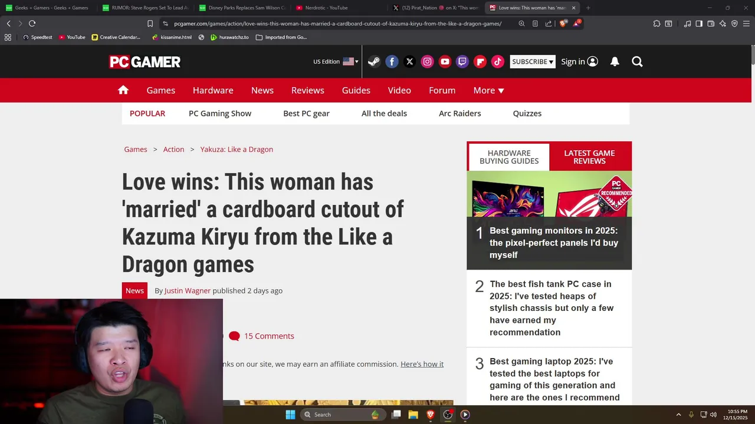755x424 pixels.
Task: Switch to the Steve Rogers rumor tab
Action: point(145,8)
